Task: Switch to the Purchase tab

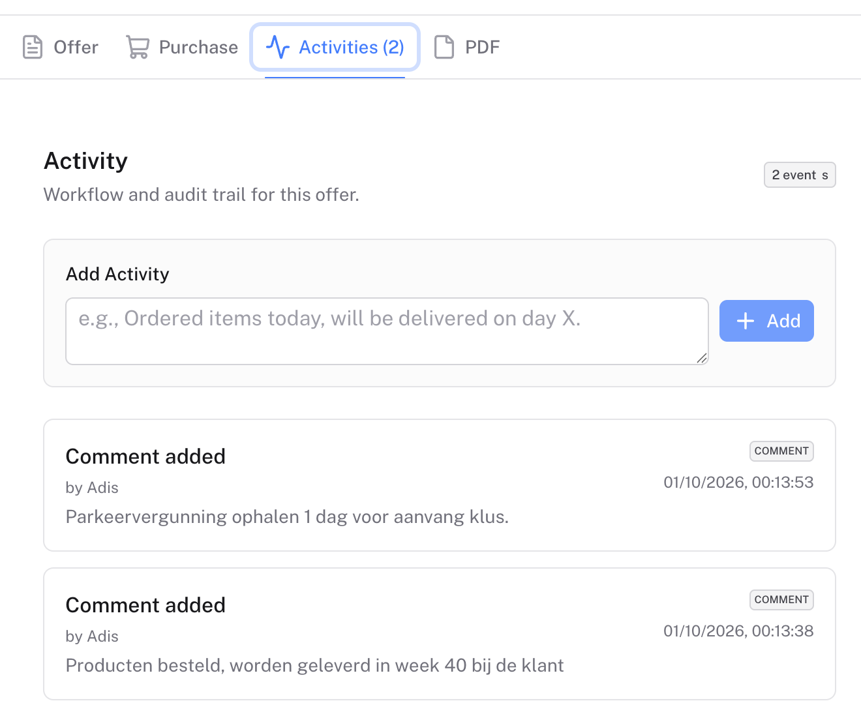Action: pos(182,47)
